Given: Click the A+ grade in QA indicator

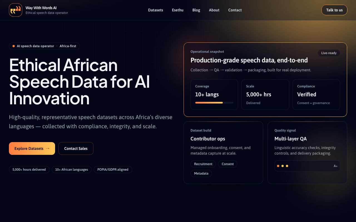Looking at the screenshot, I should pyautogui.click(x=335, y=166).
